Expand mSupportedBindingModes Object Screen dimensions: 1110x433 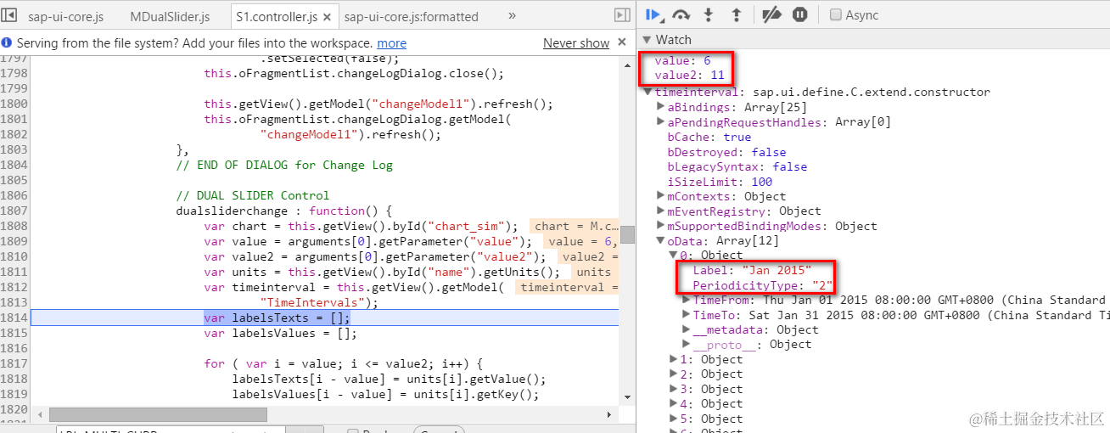(x=661, y=227)
